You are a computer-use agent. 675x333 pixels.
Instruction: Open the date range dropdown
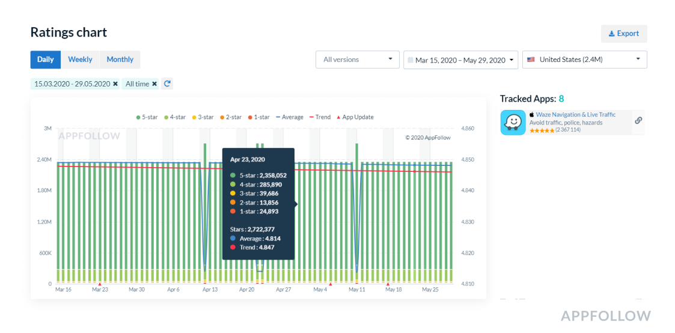[x=461, y=60]
